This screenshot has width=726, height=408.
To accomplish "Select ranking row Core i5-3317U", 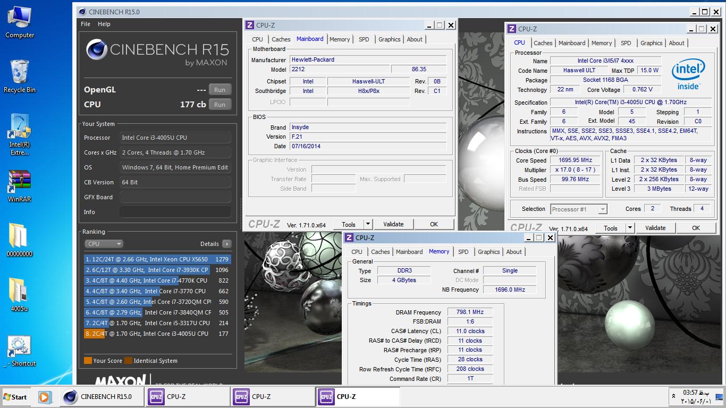I will tap(157, 323).
